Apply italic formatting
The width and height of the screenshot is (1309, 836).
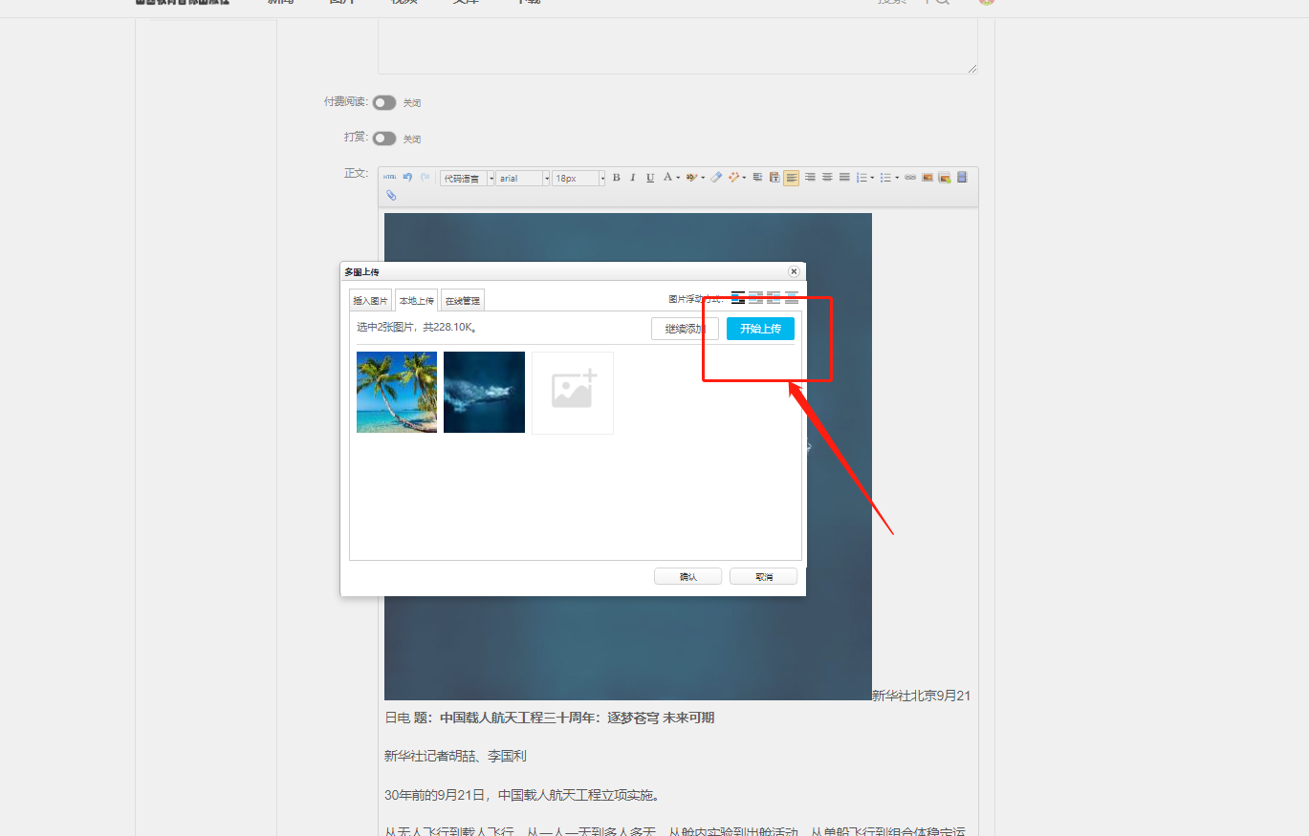(x=633, y=178)
